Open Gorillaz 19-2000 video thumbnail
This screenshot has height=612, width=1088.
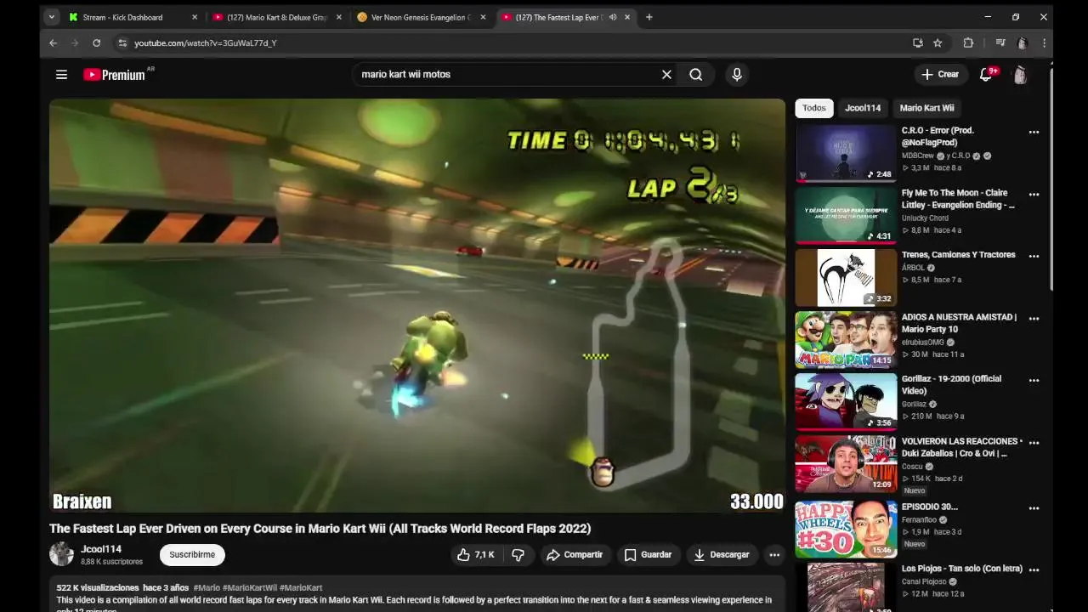click(846, 402)
